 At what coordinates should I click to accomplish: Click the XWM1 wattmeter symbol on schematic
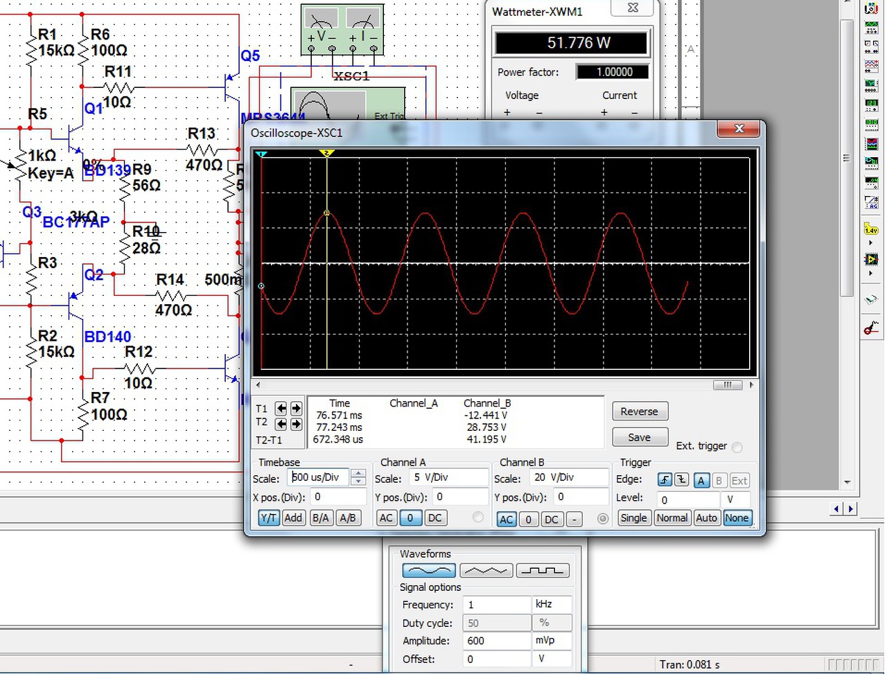point(342,30)
